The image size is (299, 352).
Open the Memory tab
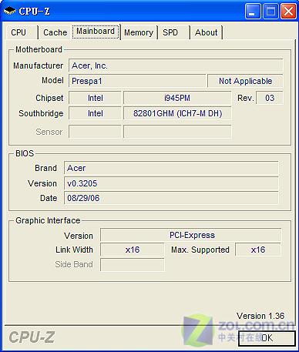(139, 32)
